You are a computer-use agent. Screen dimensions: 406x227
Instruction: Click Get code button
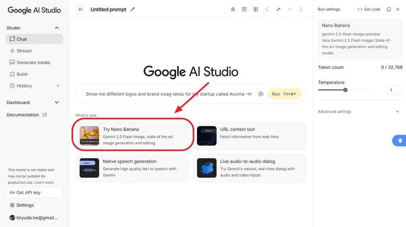[x=369, y=9]
